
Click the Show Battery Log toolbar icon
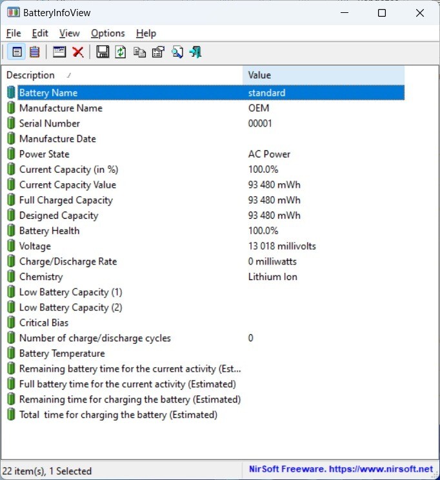(x=35, y=52)
